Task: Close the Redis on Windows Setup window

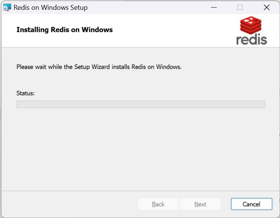Action: pos(266,8)
